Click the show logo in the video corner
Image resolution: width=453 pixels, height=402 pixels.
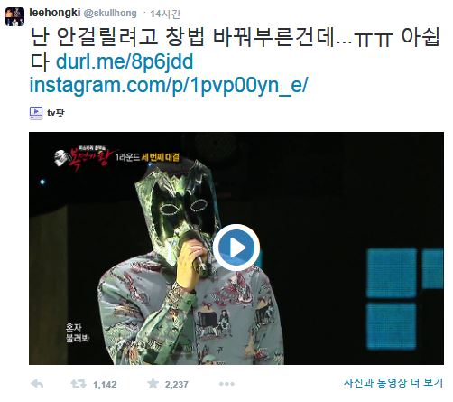pyautogui.click(x=83, y=157)
